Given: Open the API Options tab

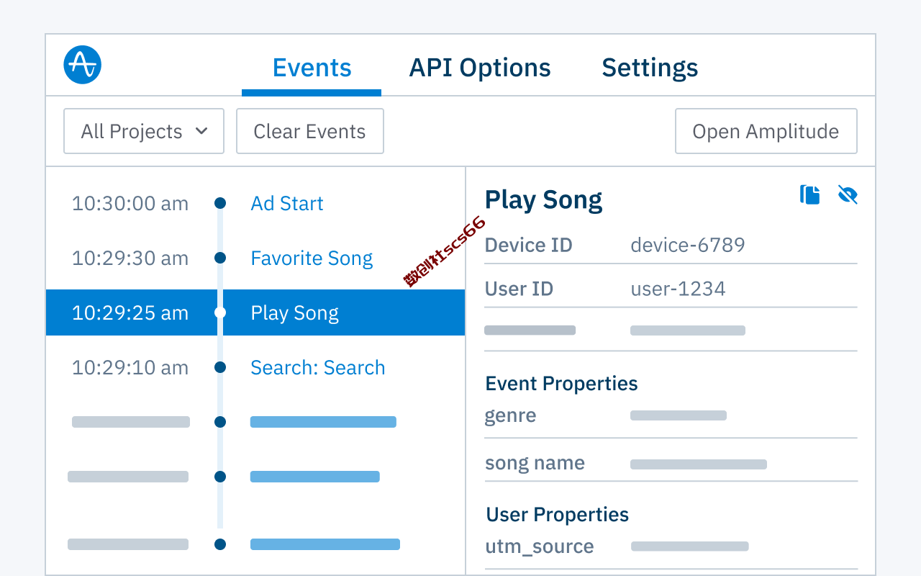Looking at the screenshot, I should point(480,68).
